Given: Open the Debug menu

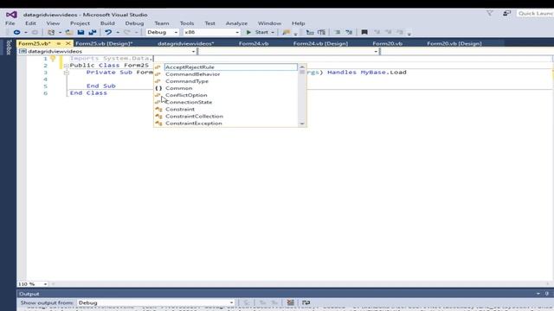Looking at the screenshot, I should pos(134,23).
